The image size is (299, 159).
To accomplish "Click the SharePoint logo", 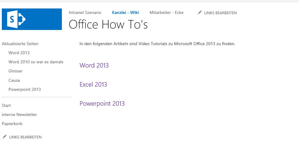I will point(32,19).
